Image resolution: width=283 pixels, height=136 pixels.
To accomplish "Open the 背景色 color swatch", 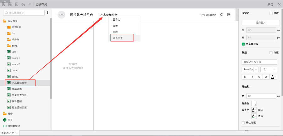I will (253, 103).
